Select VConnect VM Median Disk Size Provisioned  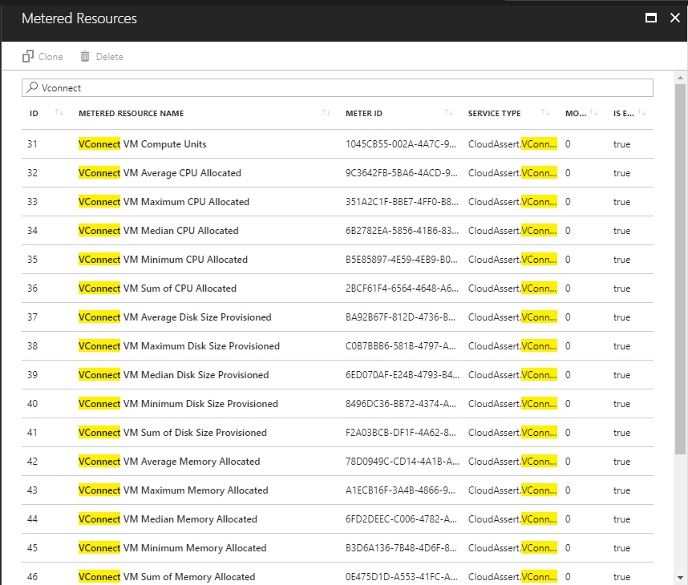pos(173,375)
